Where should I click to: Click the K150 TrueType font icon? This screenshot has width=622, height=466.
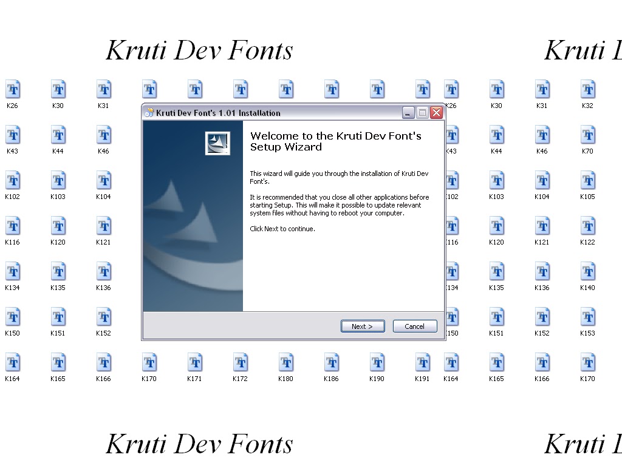click(13, 317)
